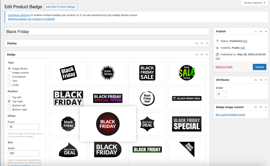This screenshot has height=166, width=270.
Task: Select the tilted Black Friday square badge
Action: point(68,73)
